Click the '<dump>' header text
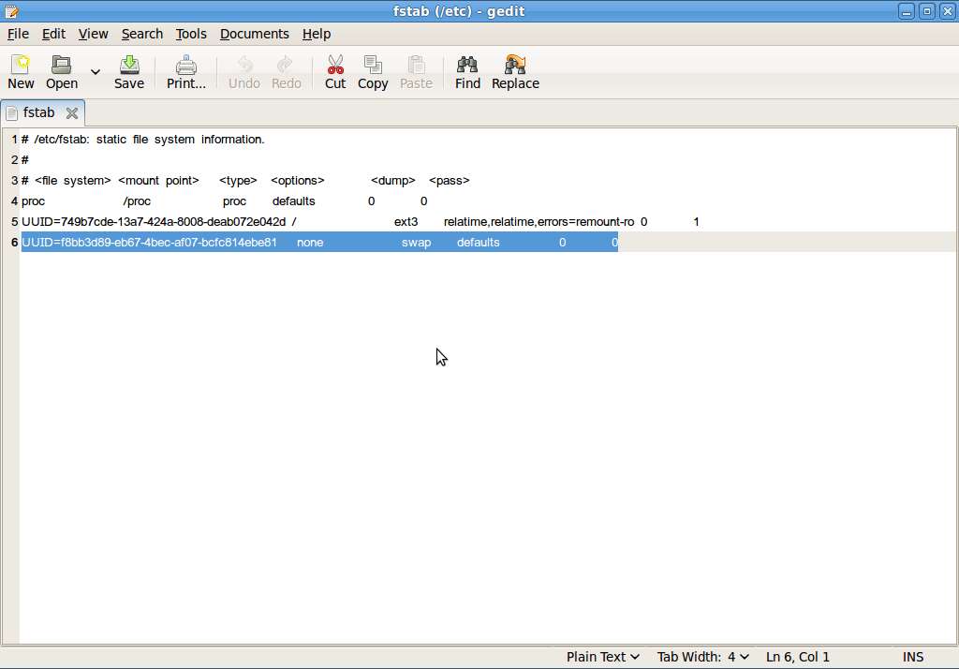Viewport: 959px width, 669px height. (392, 181)
